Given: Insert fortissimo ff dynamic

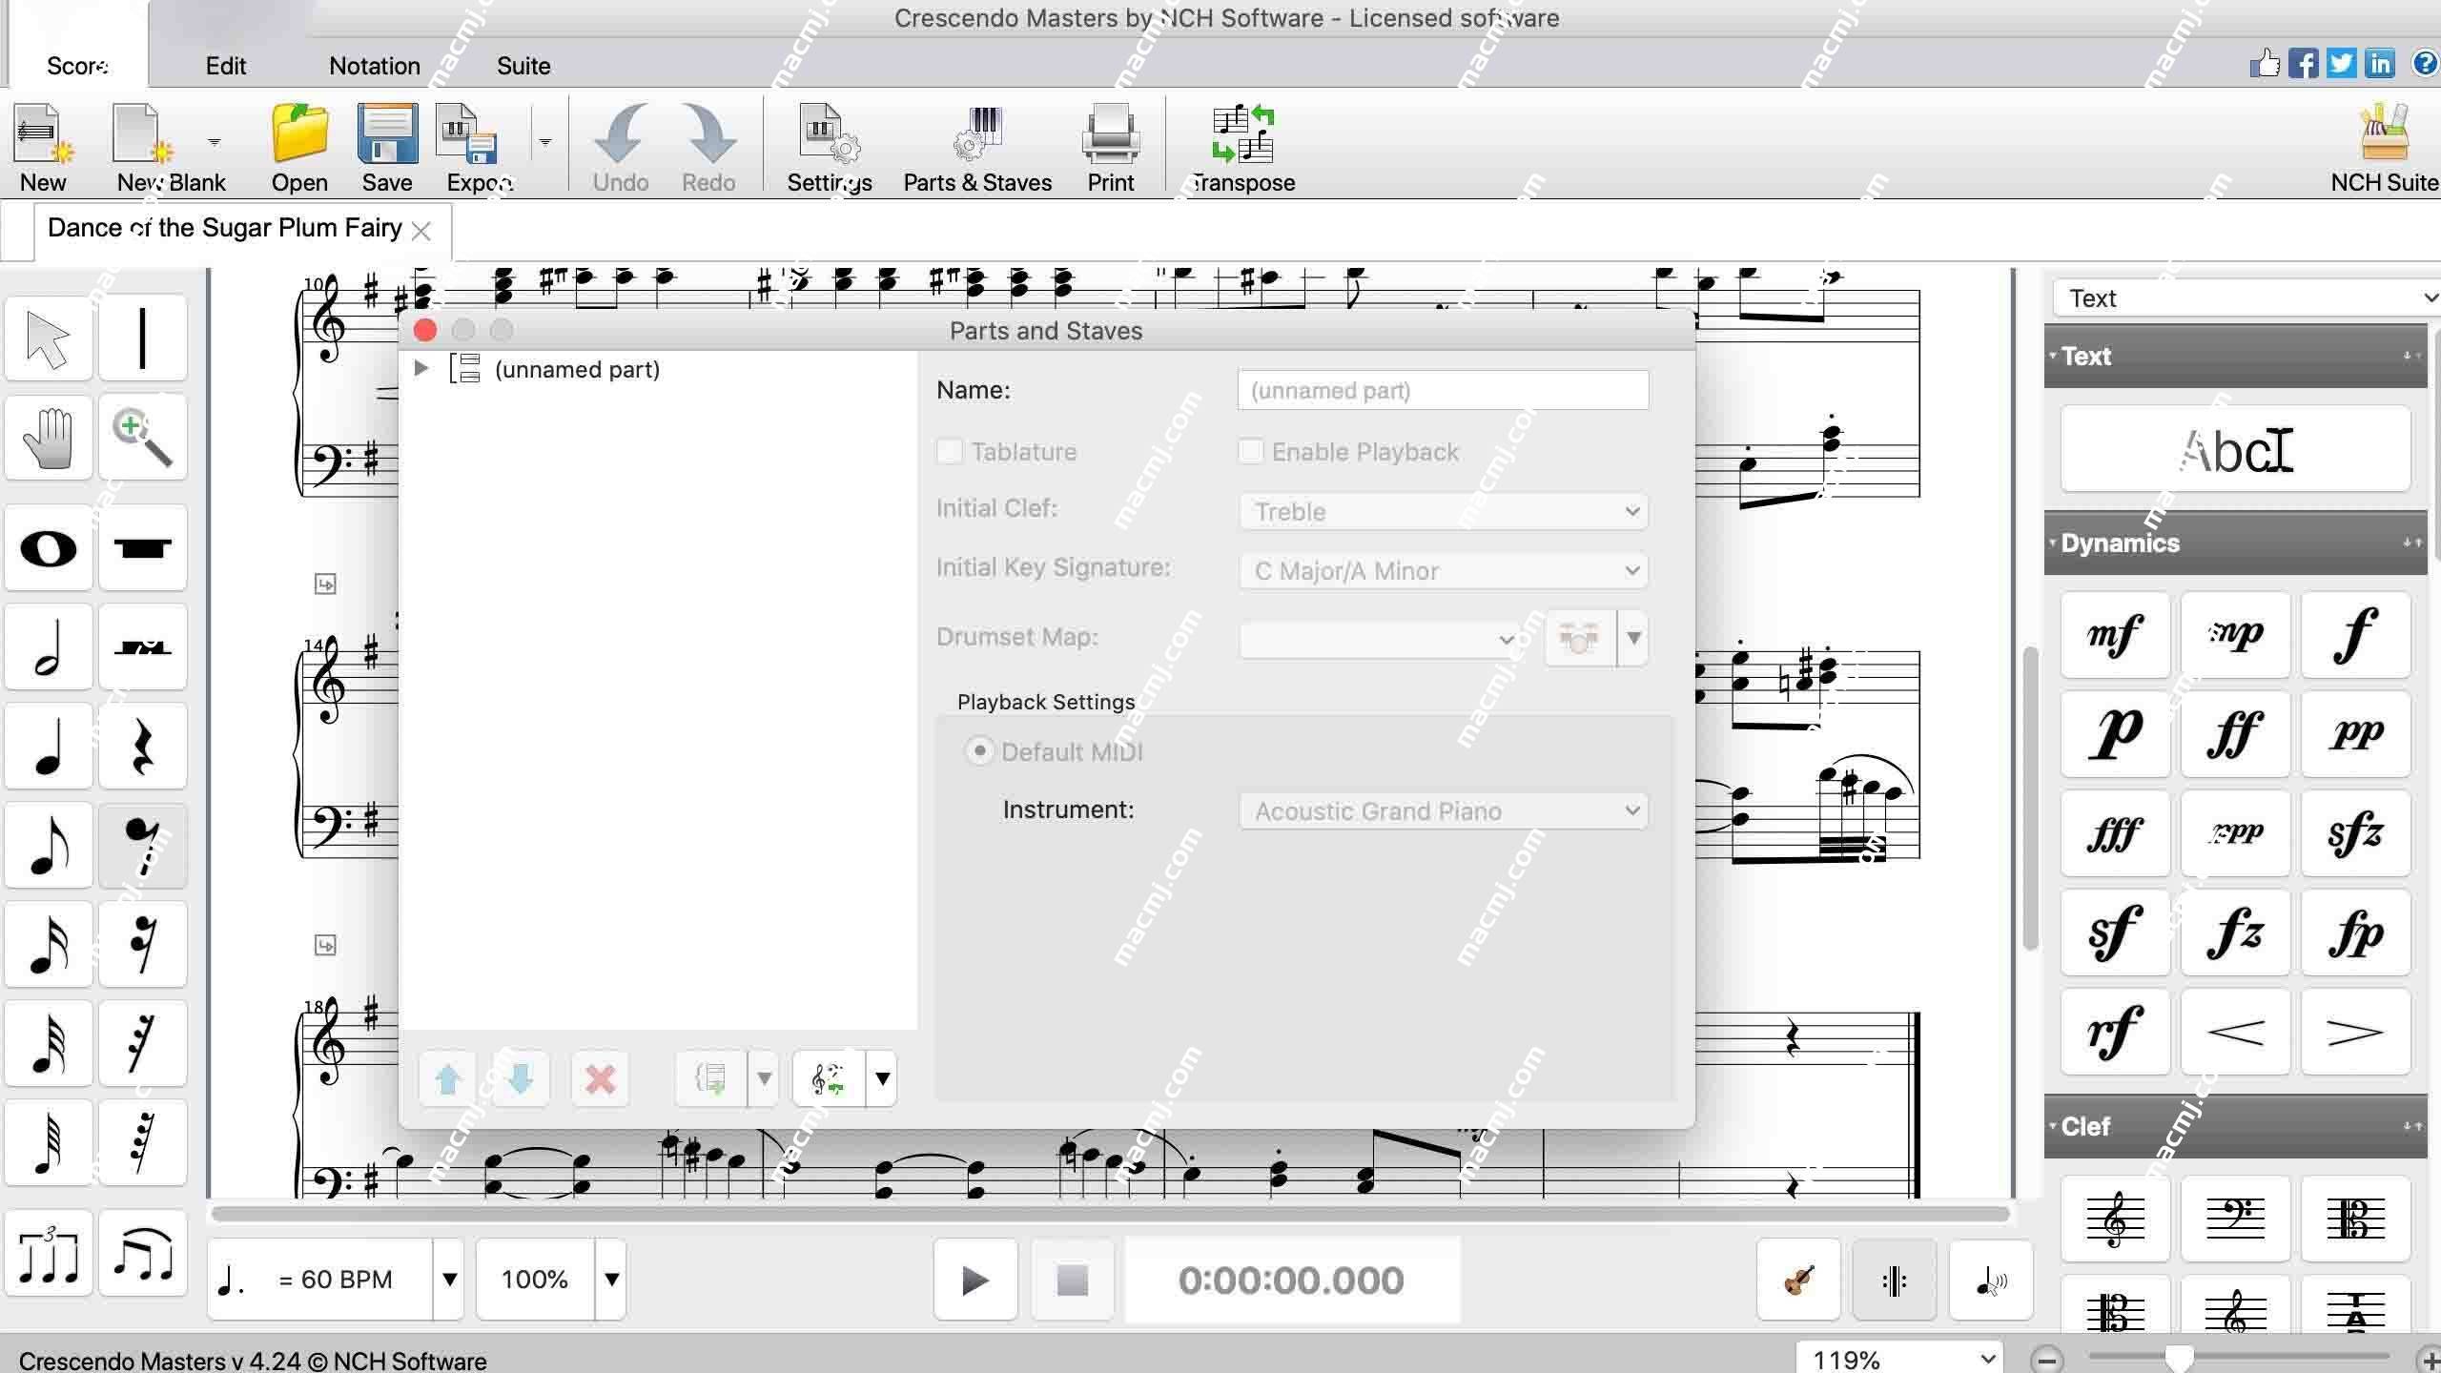Looking at the screenshot, I should [x=2235, y=734].
